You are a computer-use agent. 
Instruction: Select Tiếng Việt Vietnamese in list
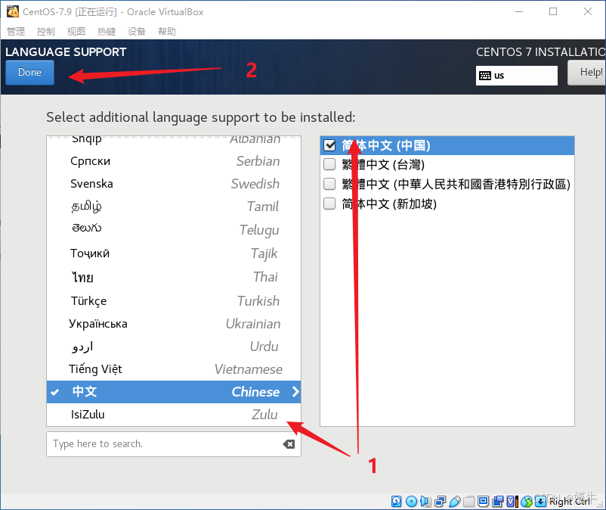click(174, 369)
